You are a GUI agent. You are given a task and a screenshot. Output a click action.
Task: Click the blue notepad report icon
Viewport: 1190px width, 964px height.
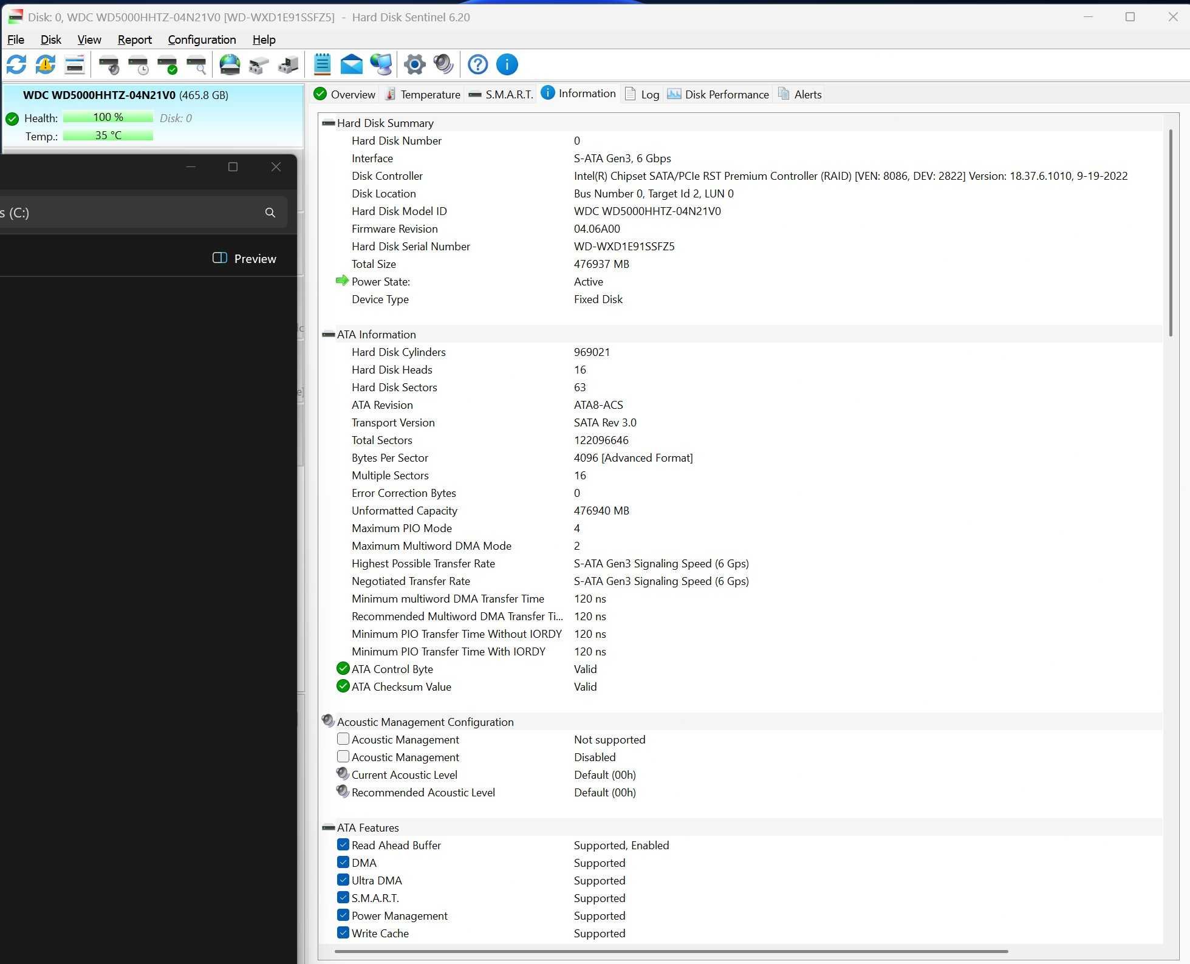tap(322, 64)
